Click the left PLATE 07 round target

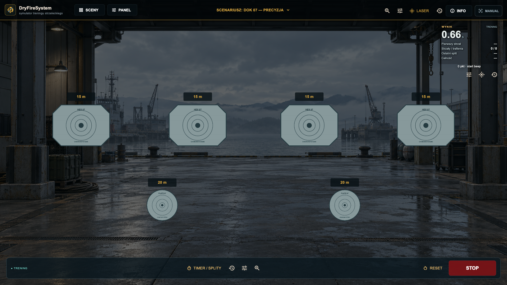coord(162,205)
